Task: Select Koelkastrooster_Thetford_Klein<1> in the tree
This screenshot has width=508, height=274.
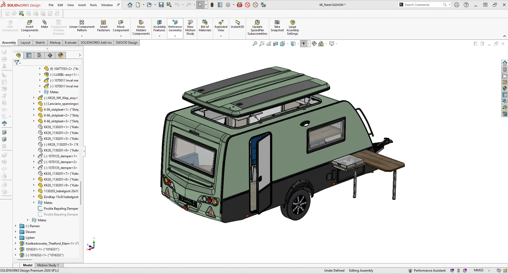Action: (49, 243)
